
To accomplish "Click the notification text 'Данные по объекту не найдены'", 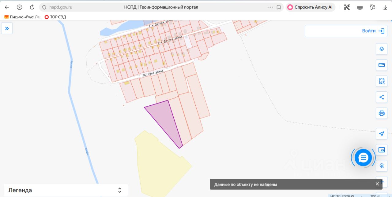I will [x=246, y=184].
